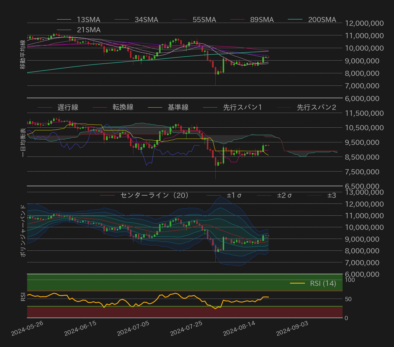
Task: Toggle the 21SMA legend entry
Action: click(88, 30)
